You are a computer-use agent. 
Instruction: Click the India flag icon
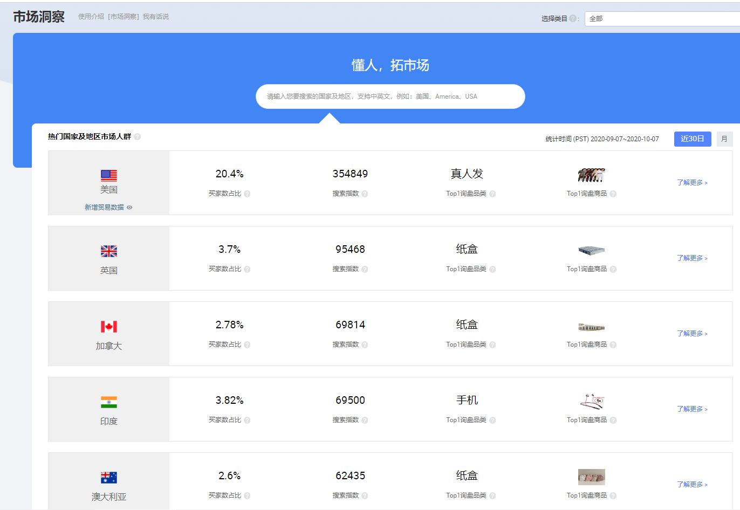pos(108,401)
